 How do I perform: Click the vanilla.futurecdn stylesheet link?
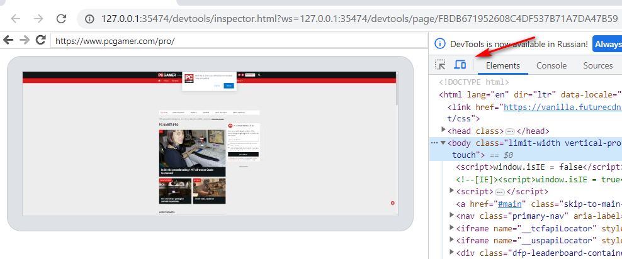561,107
